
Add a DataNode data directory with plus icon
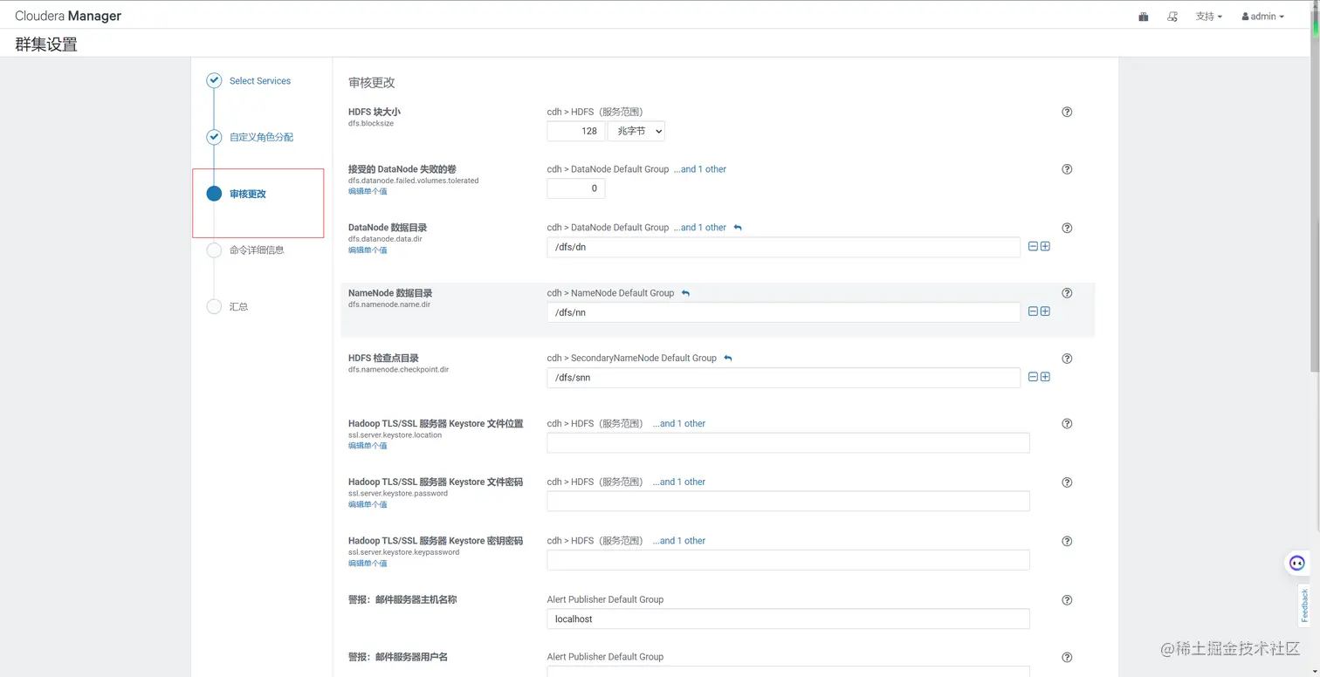click(x=1045, y=247)
